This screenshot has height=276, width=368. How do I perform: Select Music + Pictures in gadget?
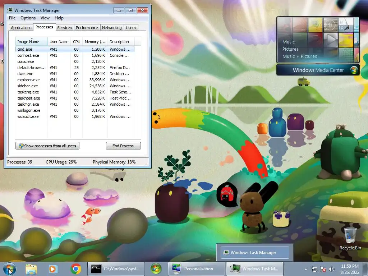(x=299, y=56)
